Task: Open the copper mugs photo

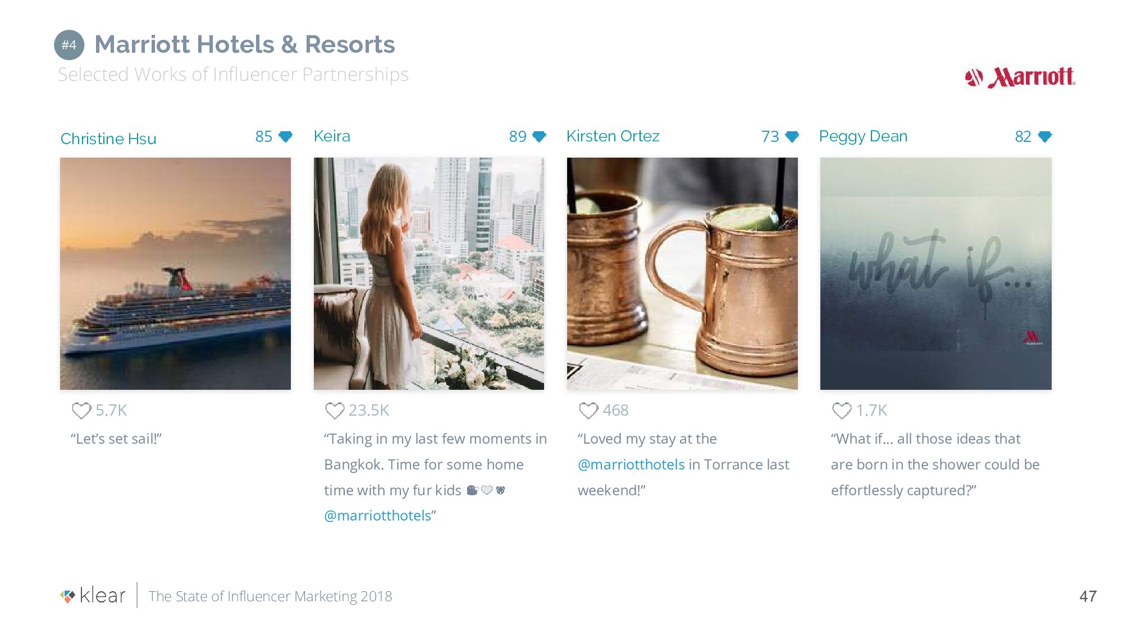Action: 682,274
